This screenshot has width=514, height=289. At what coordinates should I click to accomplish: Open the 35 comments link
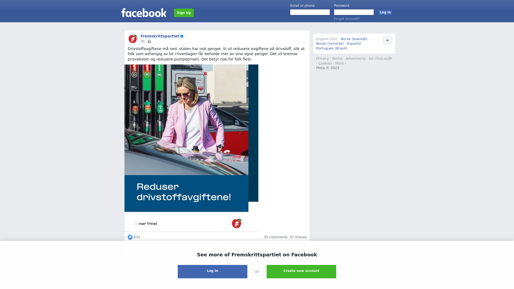[275, 237]
